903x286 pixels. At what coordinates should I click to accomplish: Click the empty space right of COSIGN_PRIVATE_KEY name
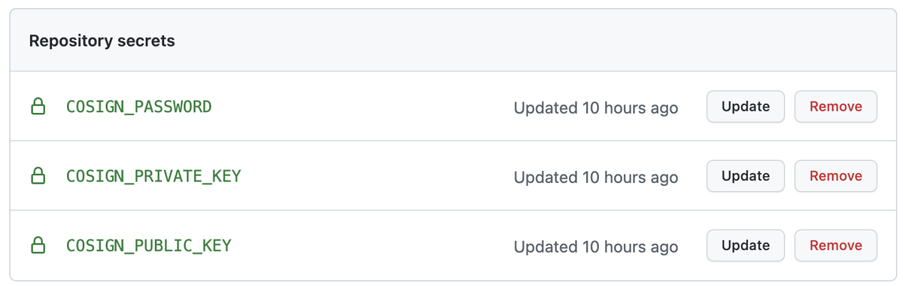point(376,176)
